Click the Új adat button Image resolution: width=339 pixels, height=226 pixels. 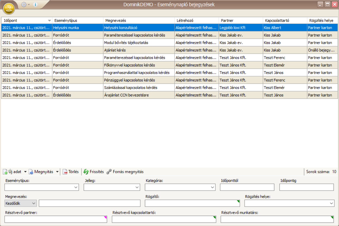[x=12, y=172]
